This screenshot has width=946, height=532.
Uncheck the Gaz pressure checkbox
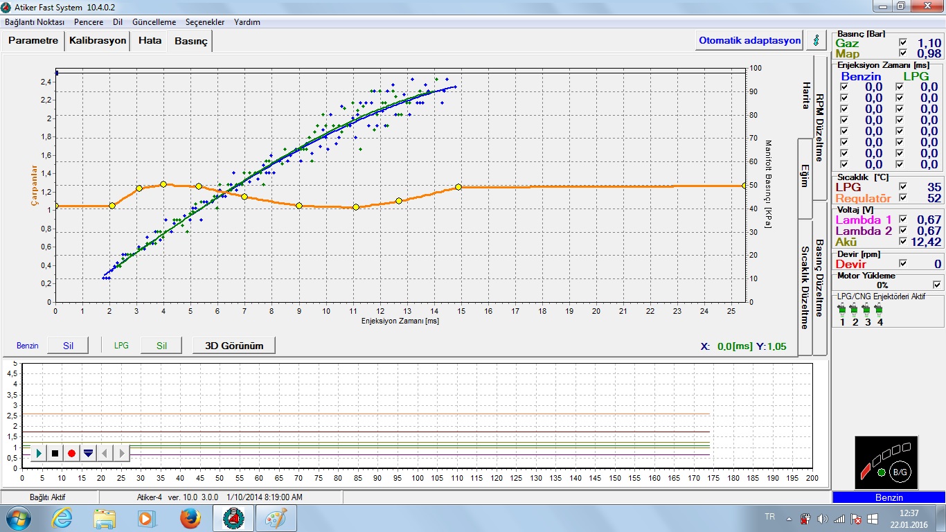coord(902,42)
